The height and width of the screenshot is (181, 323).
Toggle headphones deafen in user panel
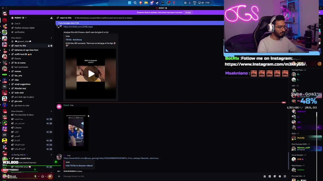(43, 176)
